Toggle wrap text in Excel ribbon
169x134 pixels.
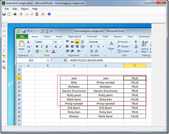click(x=82, y=42)
